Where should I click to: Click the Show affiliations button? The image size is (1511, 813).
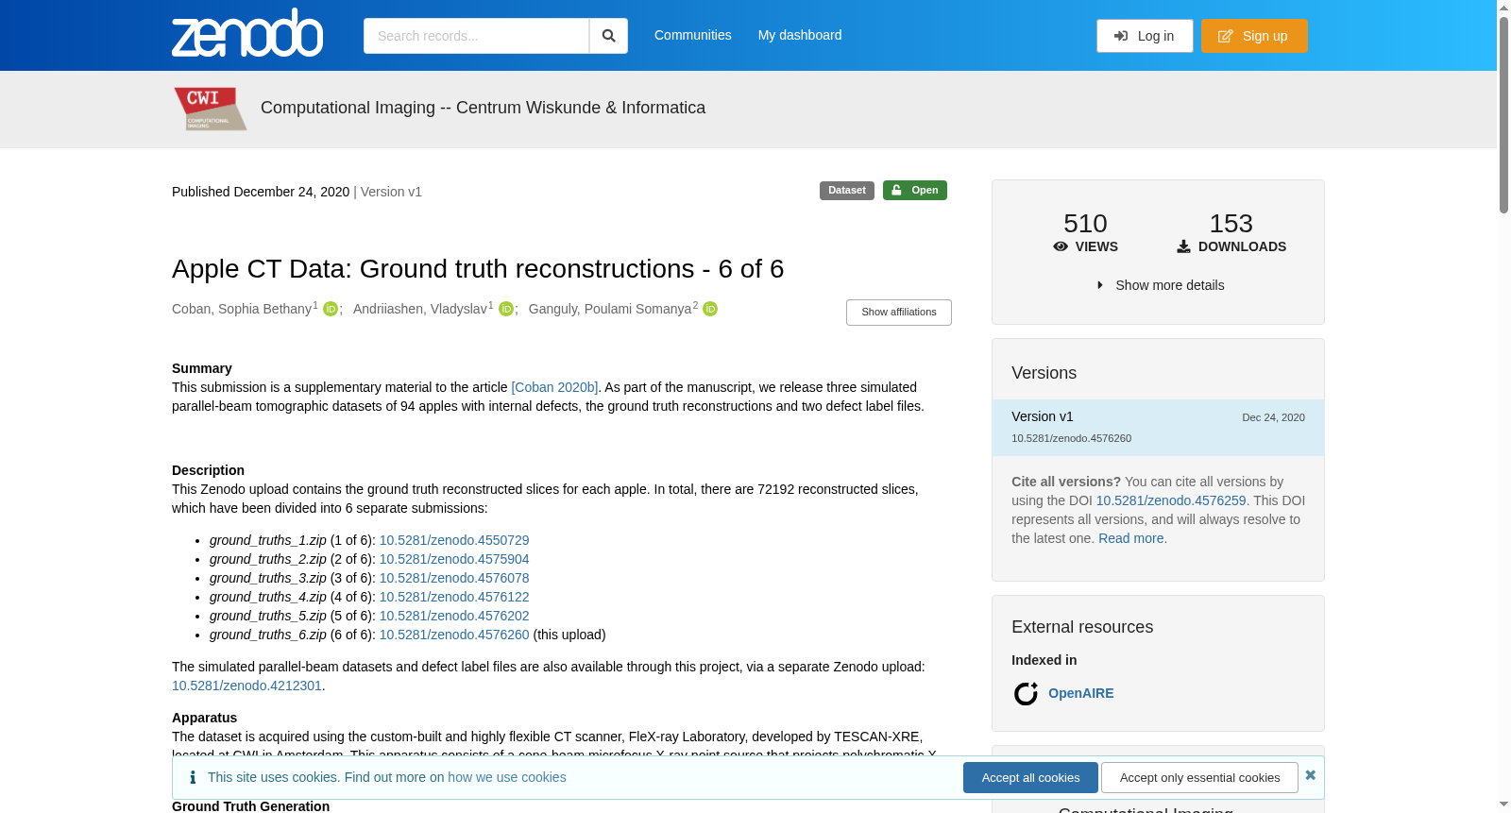[x=899, y=313]
